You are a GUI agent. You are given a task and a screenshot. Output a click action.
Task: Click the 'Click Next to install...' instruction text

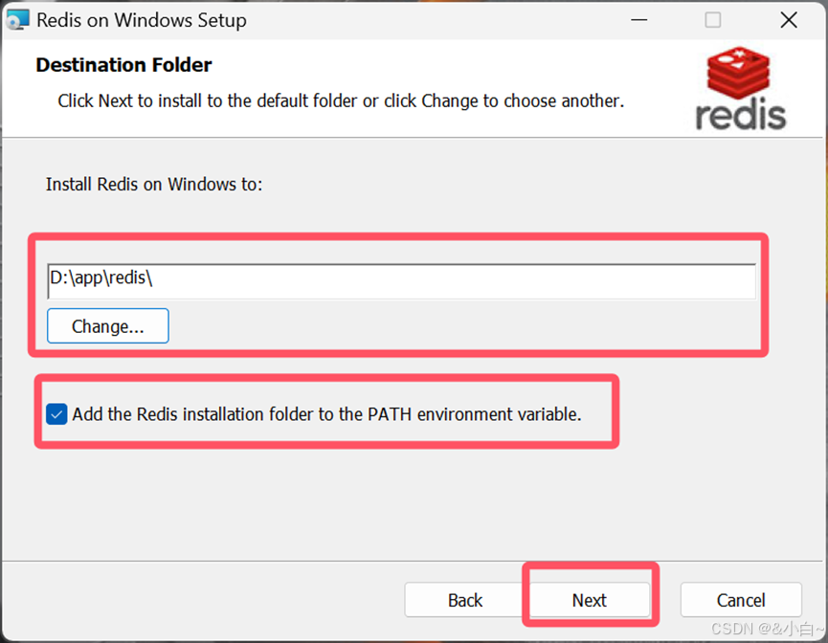point(341,100)
